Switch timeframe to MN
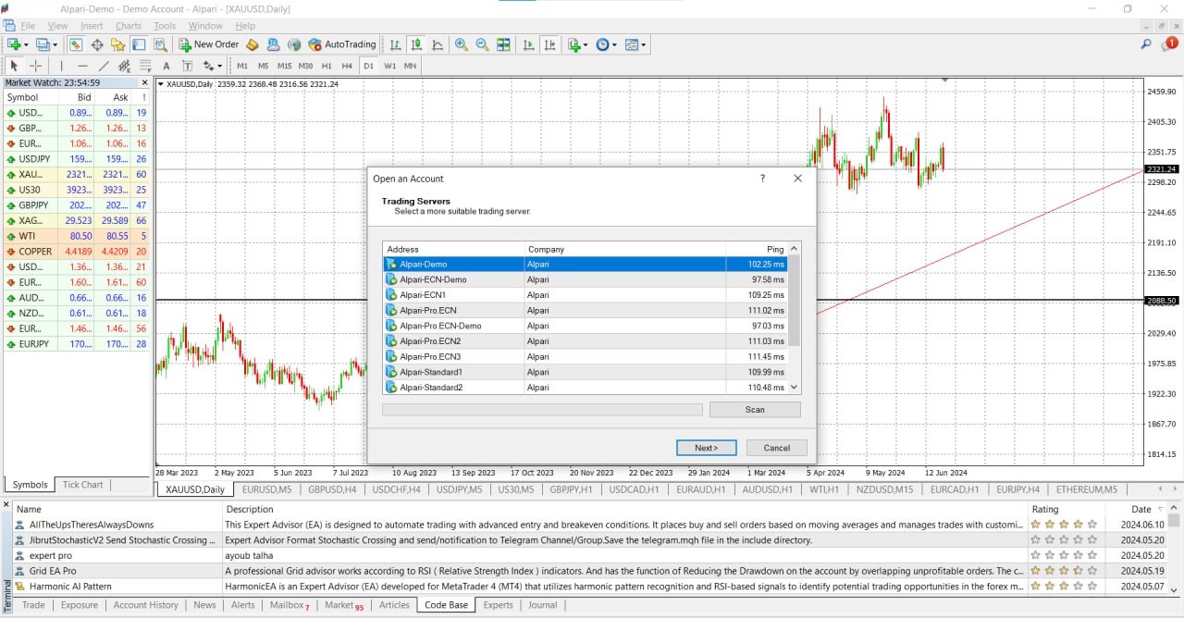The width and height of the screenshot is (1184, 618). coord(410,66)
